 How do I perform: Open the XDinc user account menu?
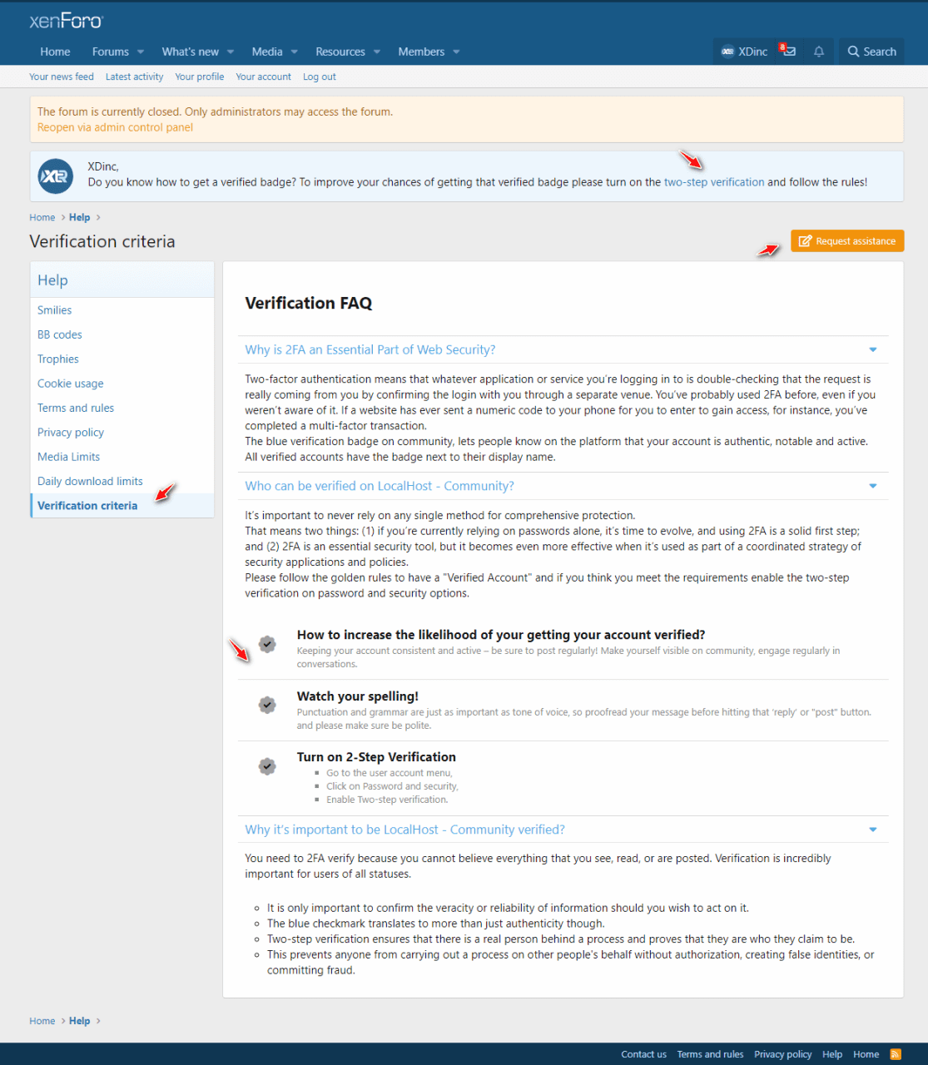[x=744, y=52]
